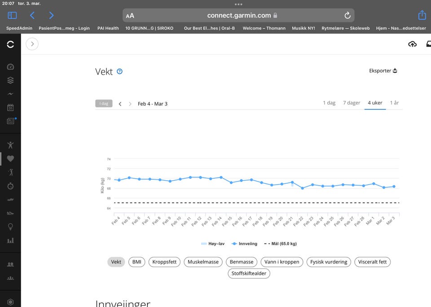Go to previous date range arrow
This screenshot has height=307, width=431.
(120, 104)
